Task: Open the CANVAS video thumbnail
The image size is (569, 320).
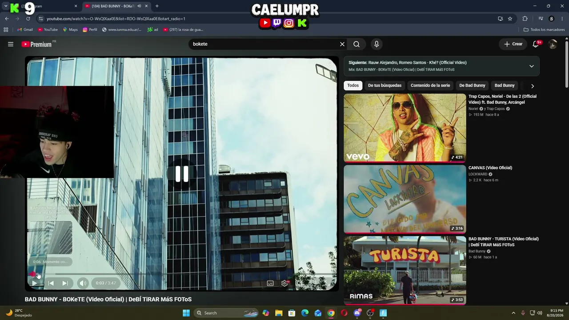Action: tap(405, 199)
